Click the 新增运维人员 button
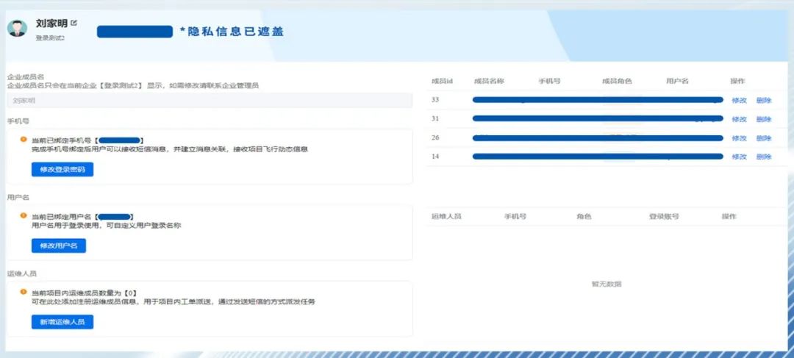794x358 pixels. click(62, 322)
